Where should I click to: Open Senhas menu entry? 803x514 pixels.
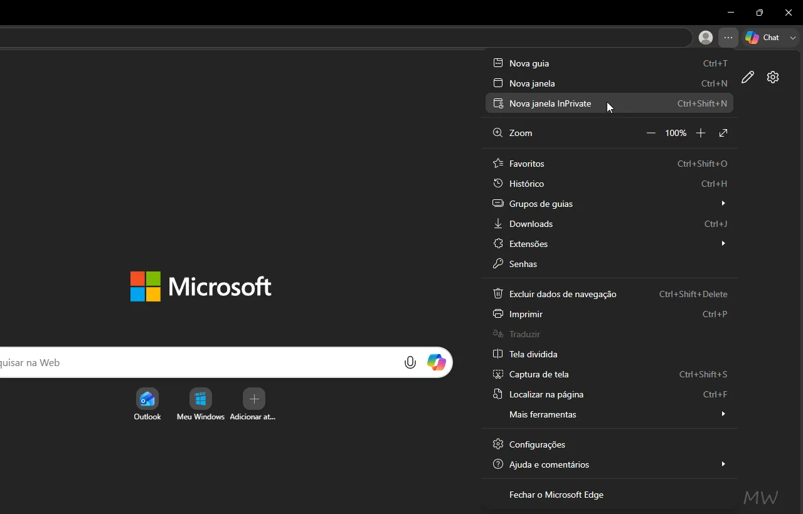tap(609, 264)
